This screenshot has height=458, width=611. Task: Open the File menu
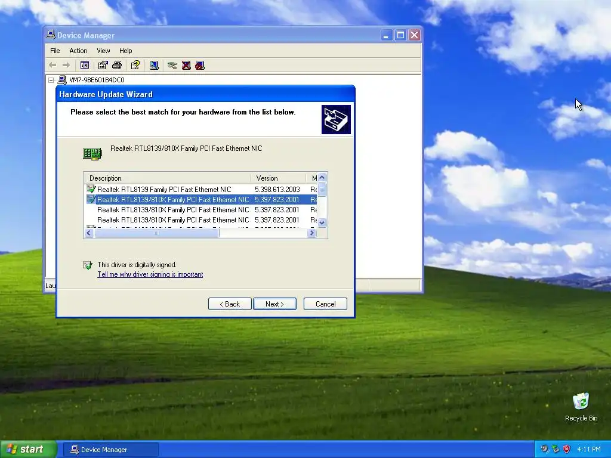click(x=55, y=51)
